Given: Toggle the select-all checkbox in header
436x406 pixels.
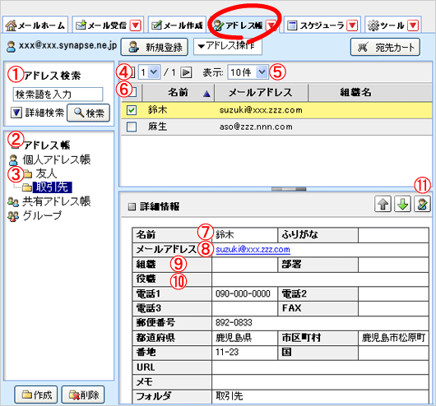Looking at the screenshot, I should click(x=132, y=92).
